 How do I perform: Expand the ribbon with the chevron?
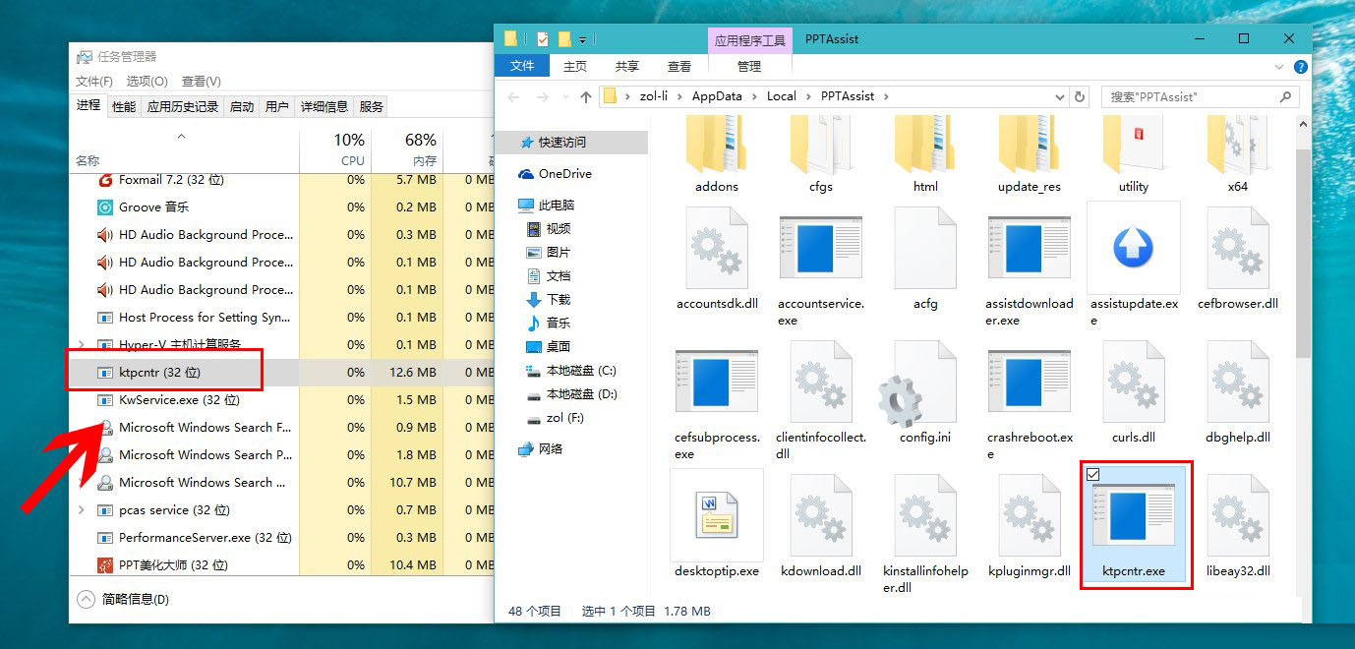(1279, 67)
